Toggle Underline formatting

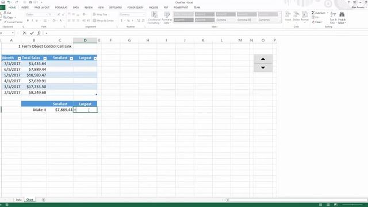point(37,21)
